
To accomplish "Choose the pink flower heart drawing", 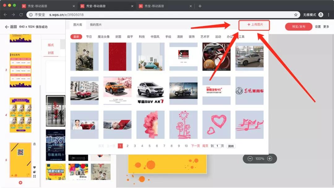I will click(x=183, y=125).
